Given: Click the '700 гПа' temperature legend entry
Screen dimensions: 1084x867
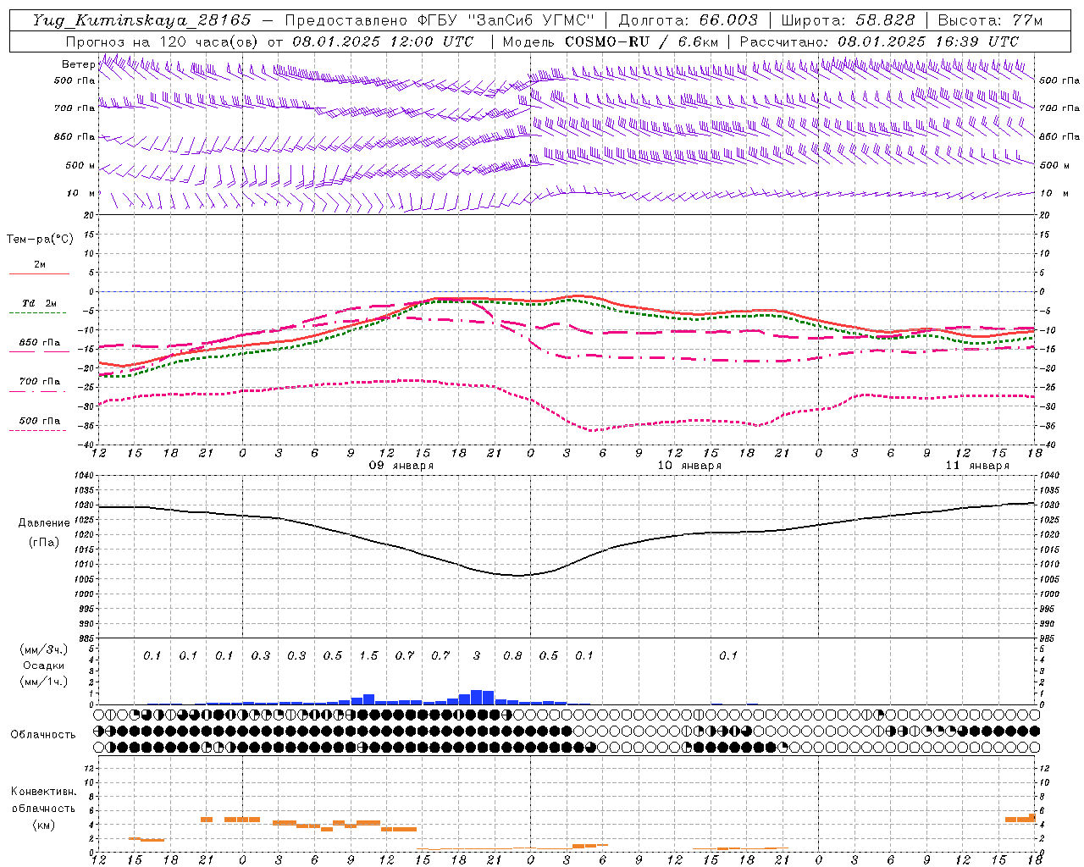Looking at the screenshot, I should (40, 381).
